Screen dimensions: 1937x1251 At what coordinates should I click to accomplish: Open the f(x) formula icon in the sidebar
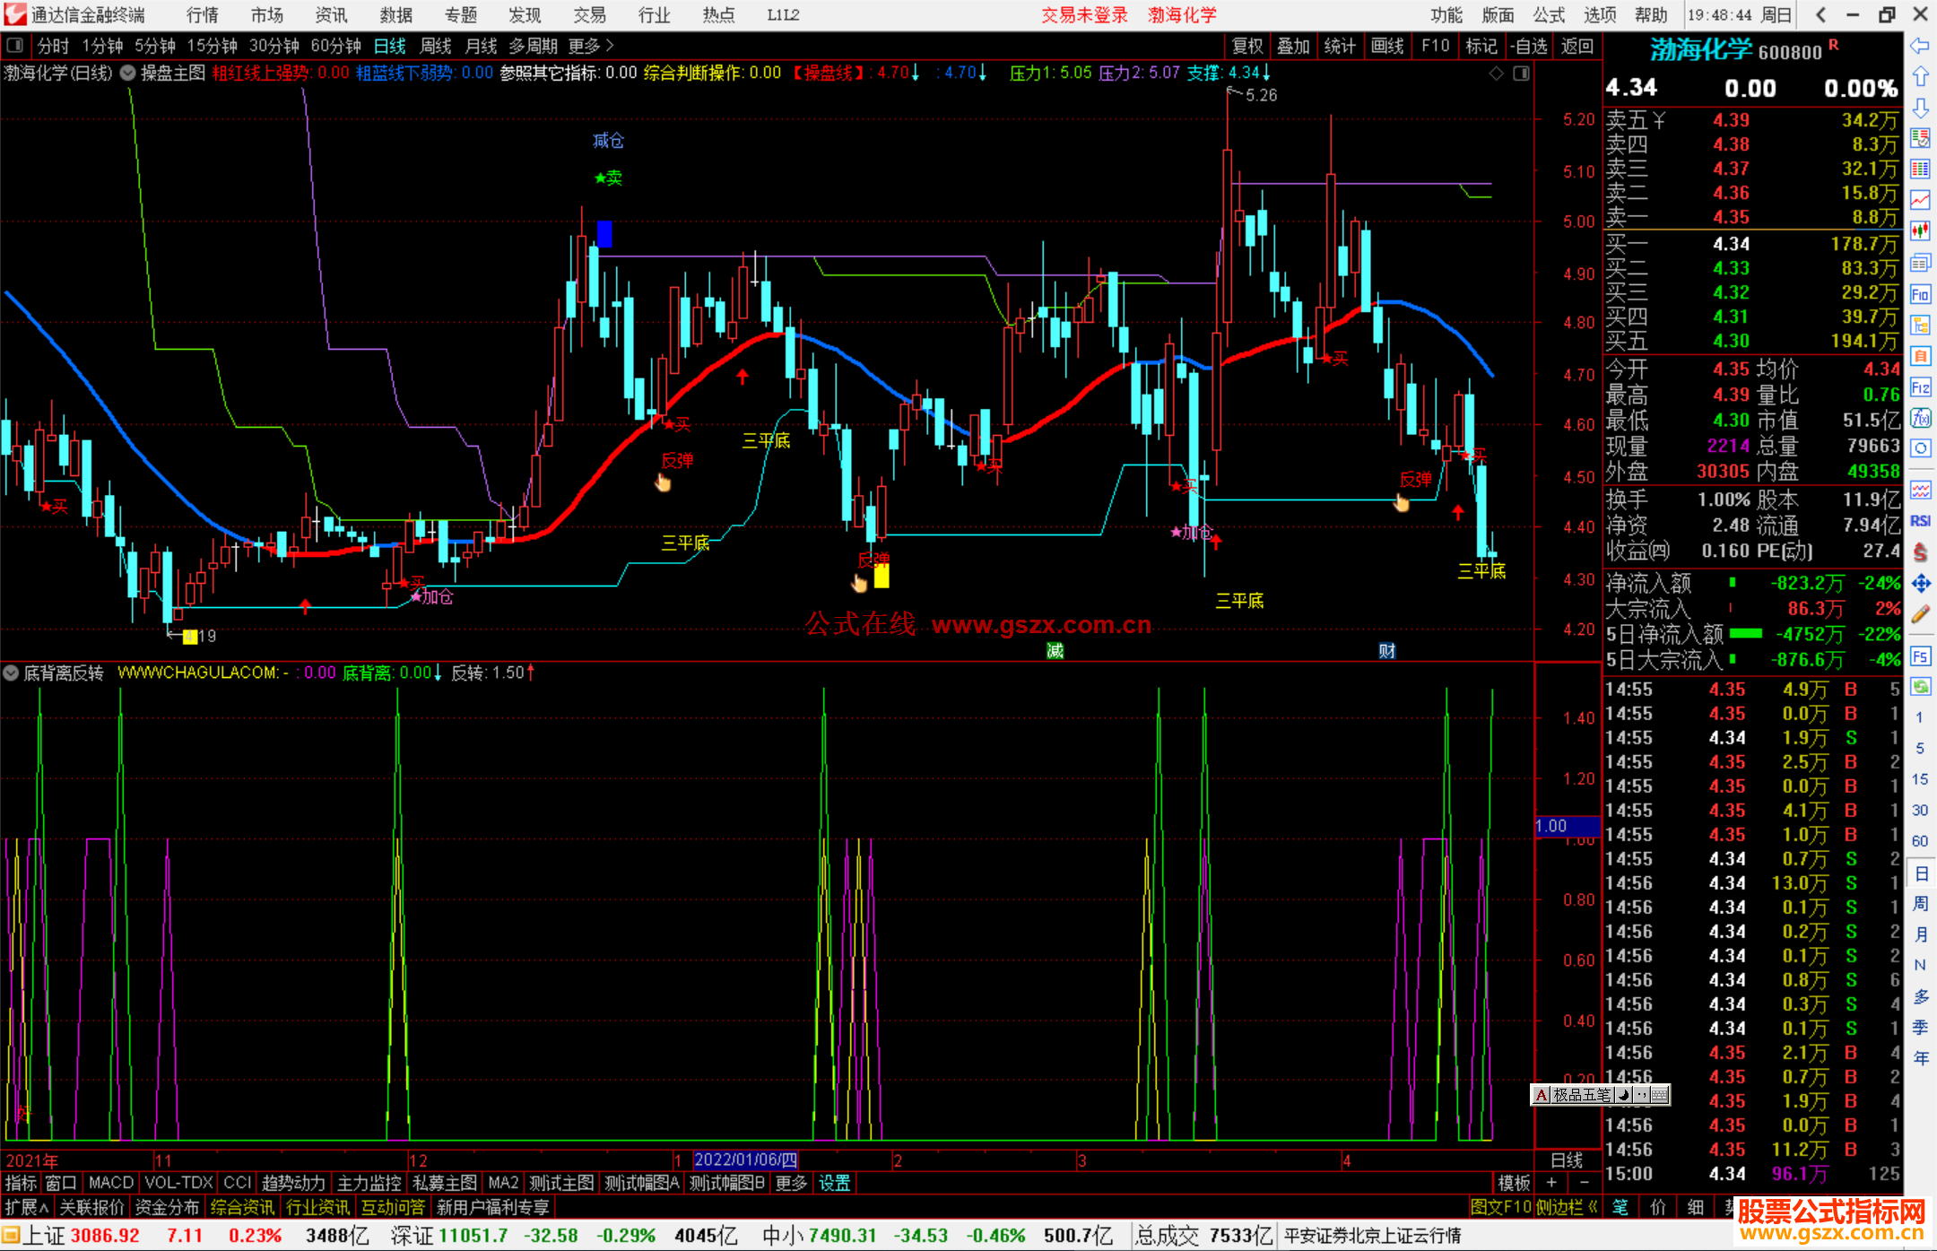tap(1920, 418)
